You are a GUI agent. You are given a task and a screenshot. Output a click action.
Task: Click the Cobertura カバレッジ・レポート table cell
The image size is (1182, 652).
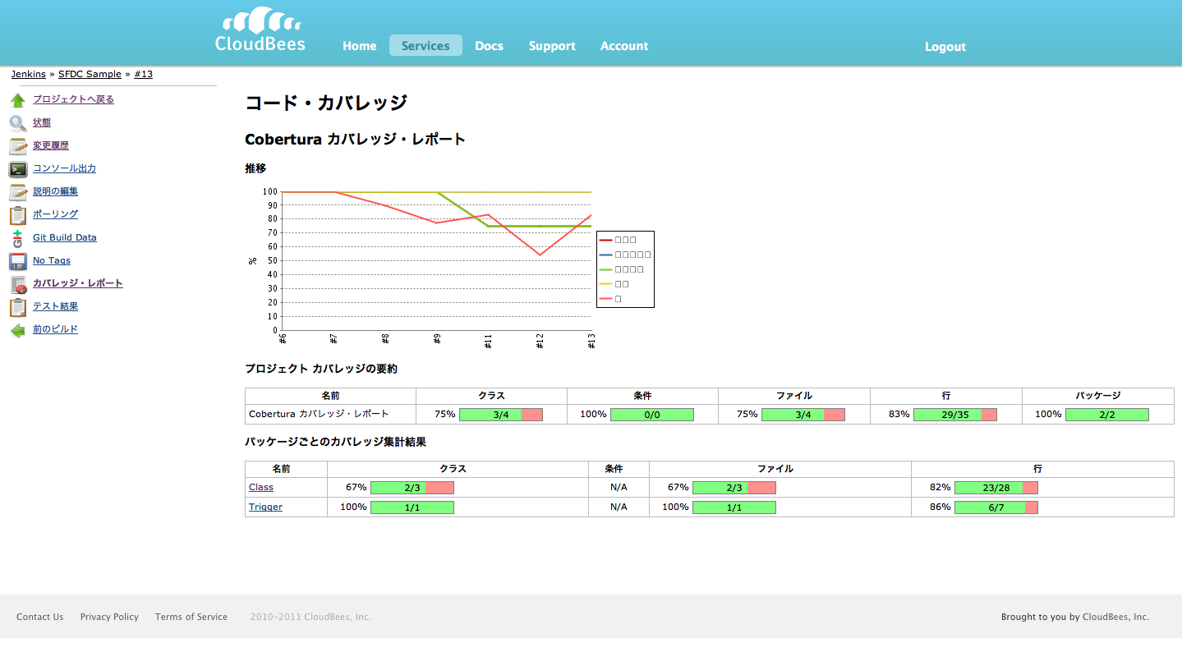point(330,414)
